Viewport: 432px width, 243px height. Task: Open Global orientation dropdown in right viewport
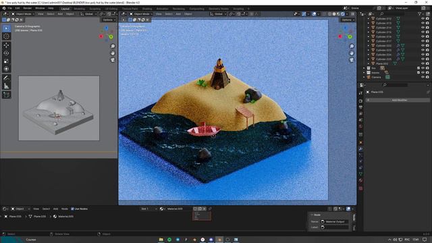[218, 13]
